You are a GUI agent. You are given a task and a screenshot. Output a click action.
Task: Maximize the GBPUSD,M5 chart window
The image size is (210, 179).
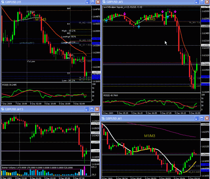click(x=202, y=2)
